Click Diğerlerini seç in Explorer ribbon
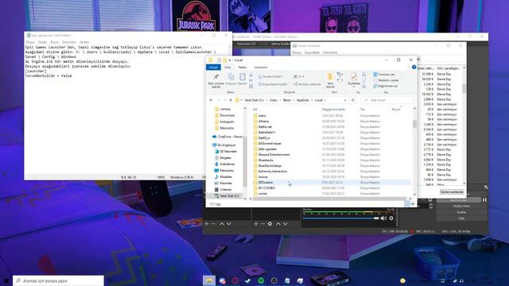This screenshot has height=286, width=509. click(x=385, y=87)
